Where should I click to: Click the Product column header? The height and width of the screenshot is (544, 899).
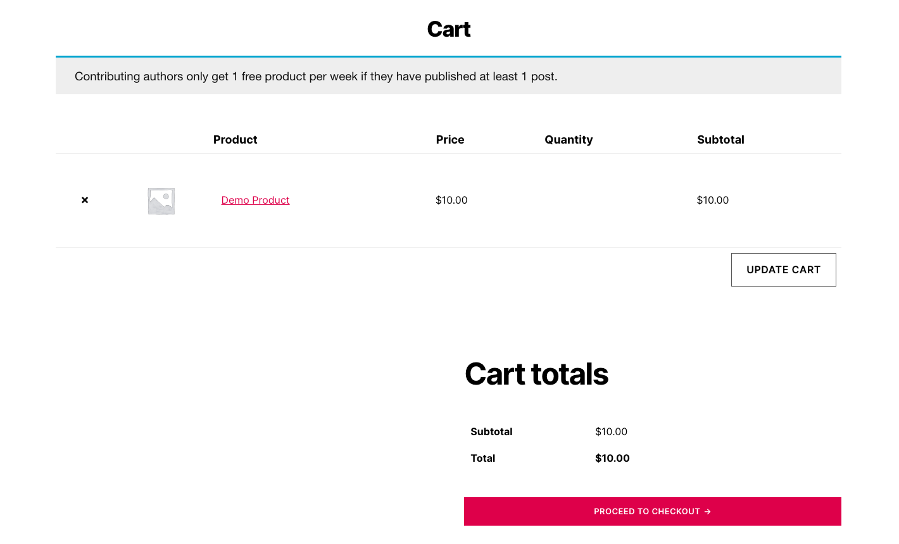pyautogui.click(x=235, y=140)
